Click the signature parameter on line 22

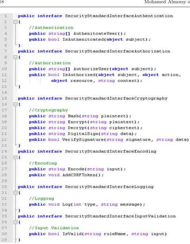point(138,139)
